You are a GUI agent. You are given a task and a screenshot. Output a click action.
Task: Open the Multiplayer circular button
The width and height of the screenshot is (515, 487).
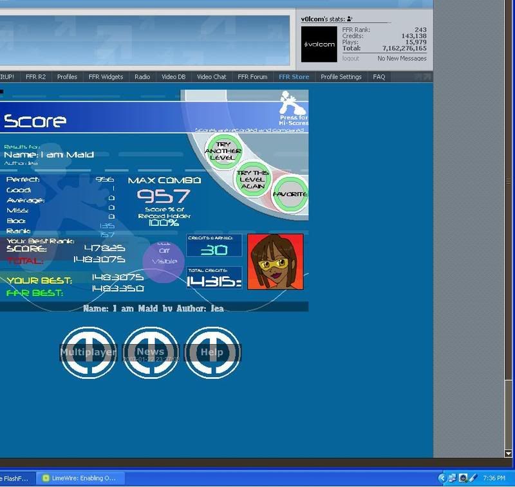(88, 353)
